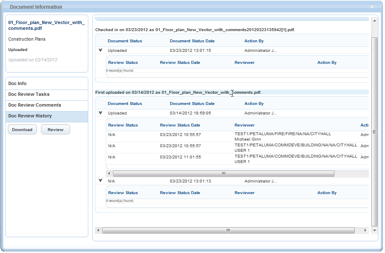Select Doc Review History tab
Screen dimensions: 385x253
click(30, 116)
